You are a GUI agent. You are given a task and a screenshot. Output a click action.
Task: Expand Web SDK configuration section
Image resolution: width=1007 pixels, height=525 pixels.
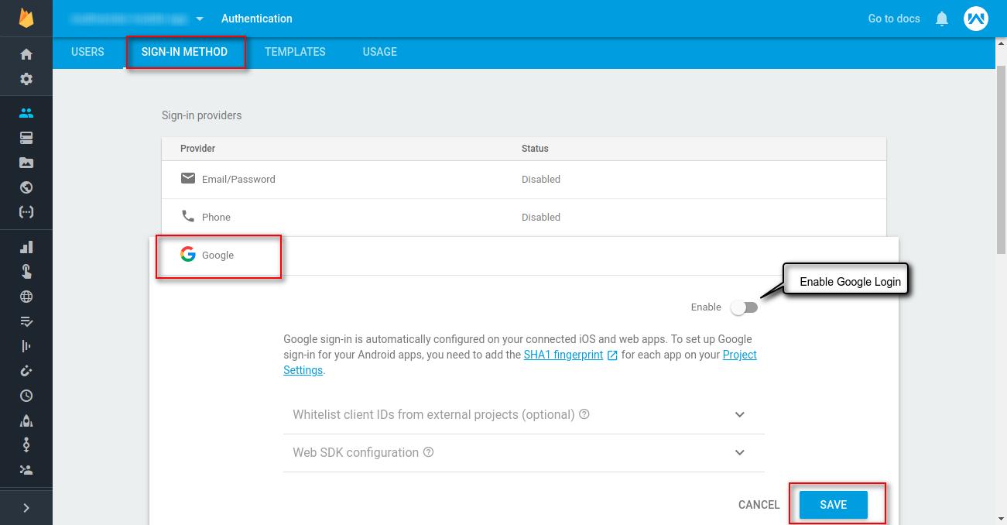(739, 453)
